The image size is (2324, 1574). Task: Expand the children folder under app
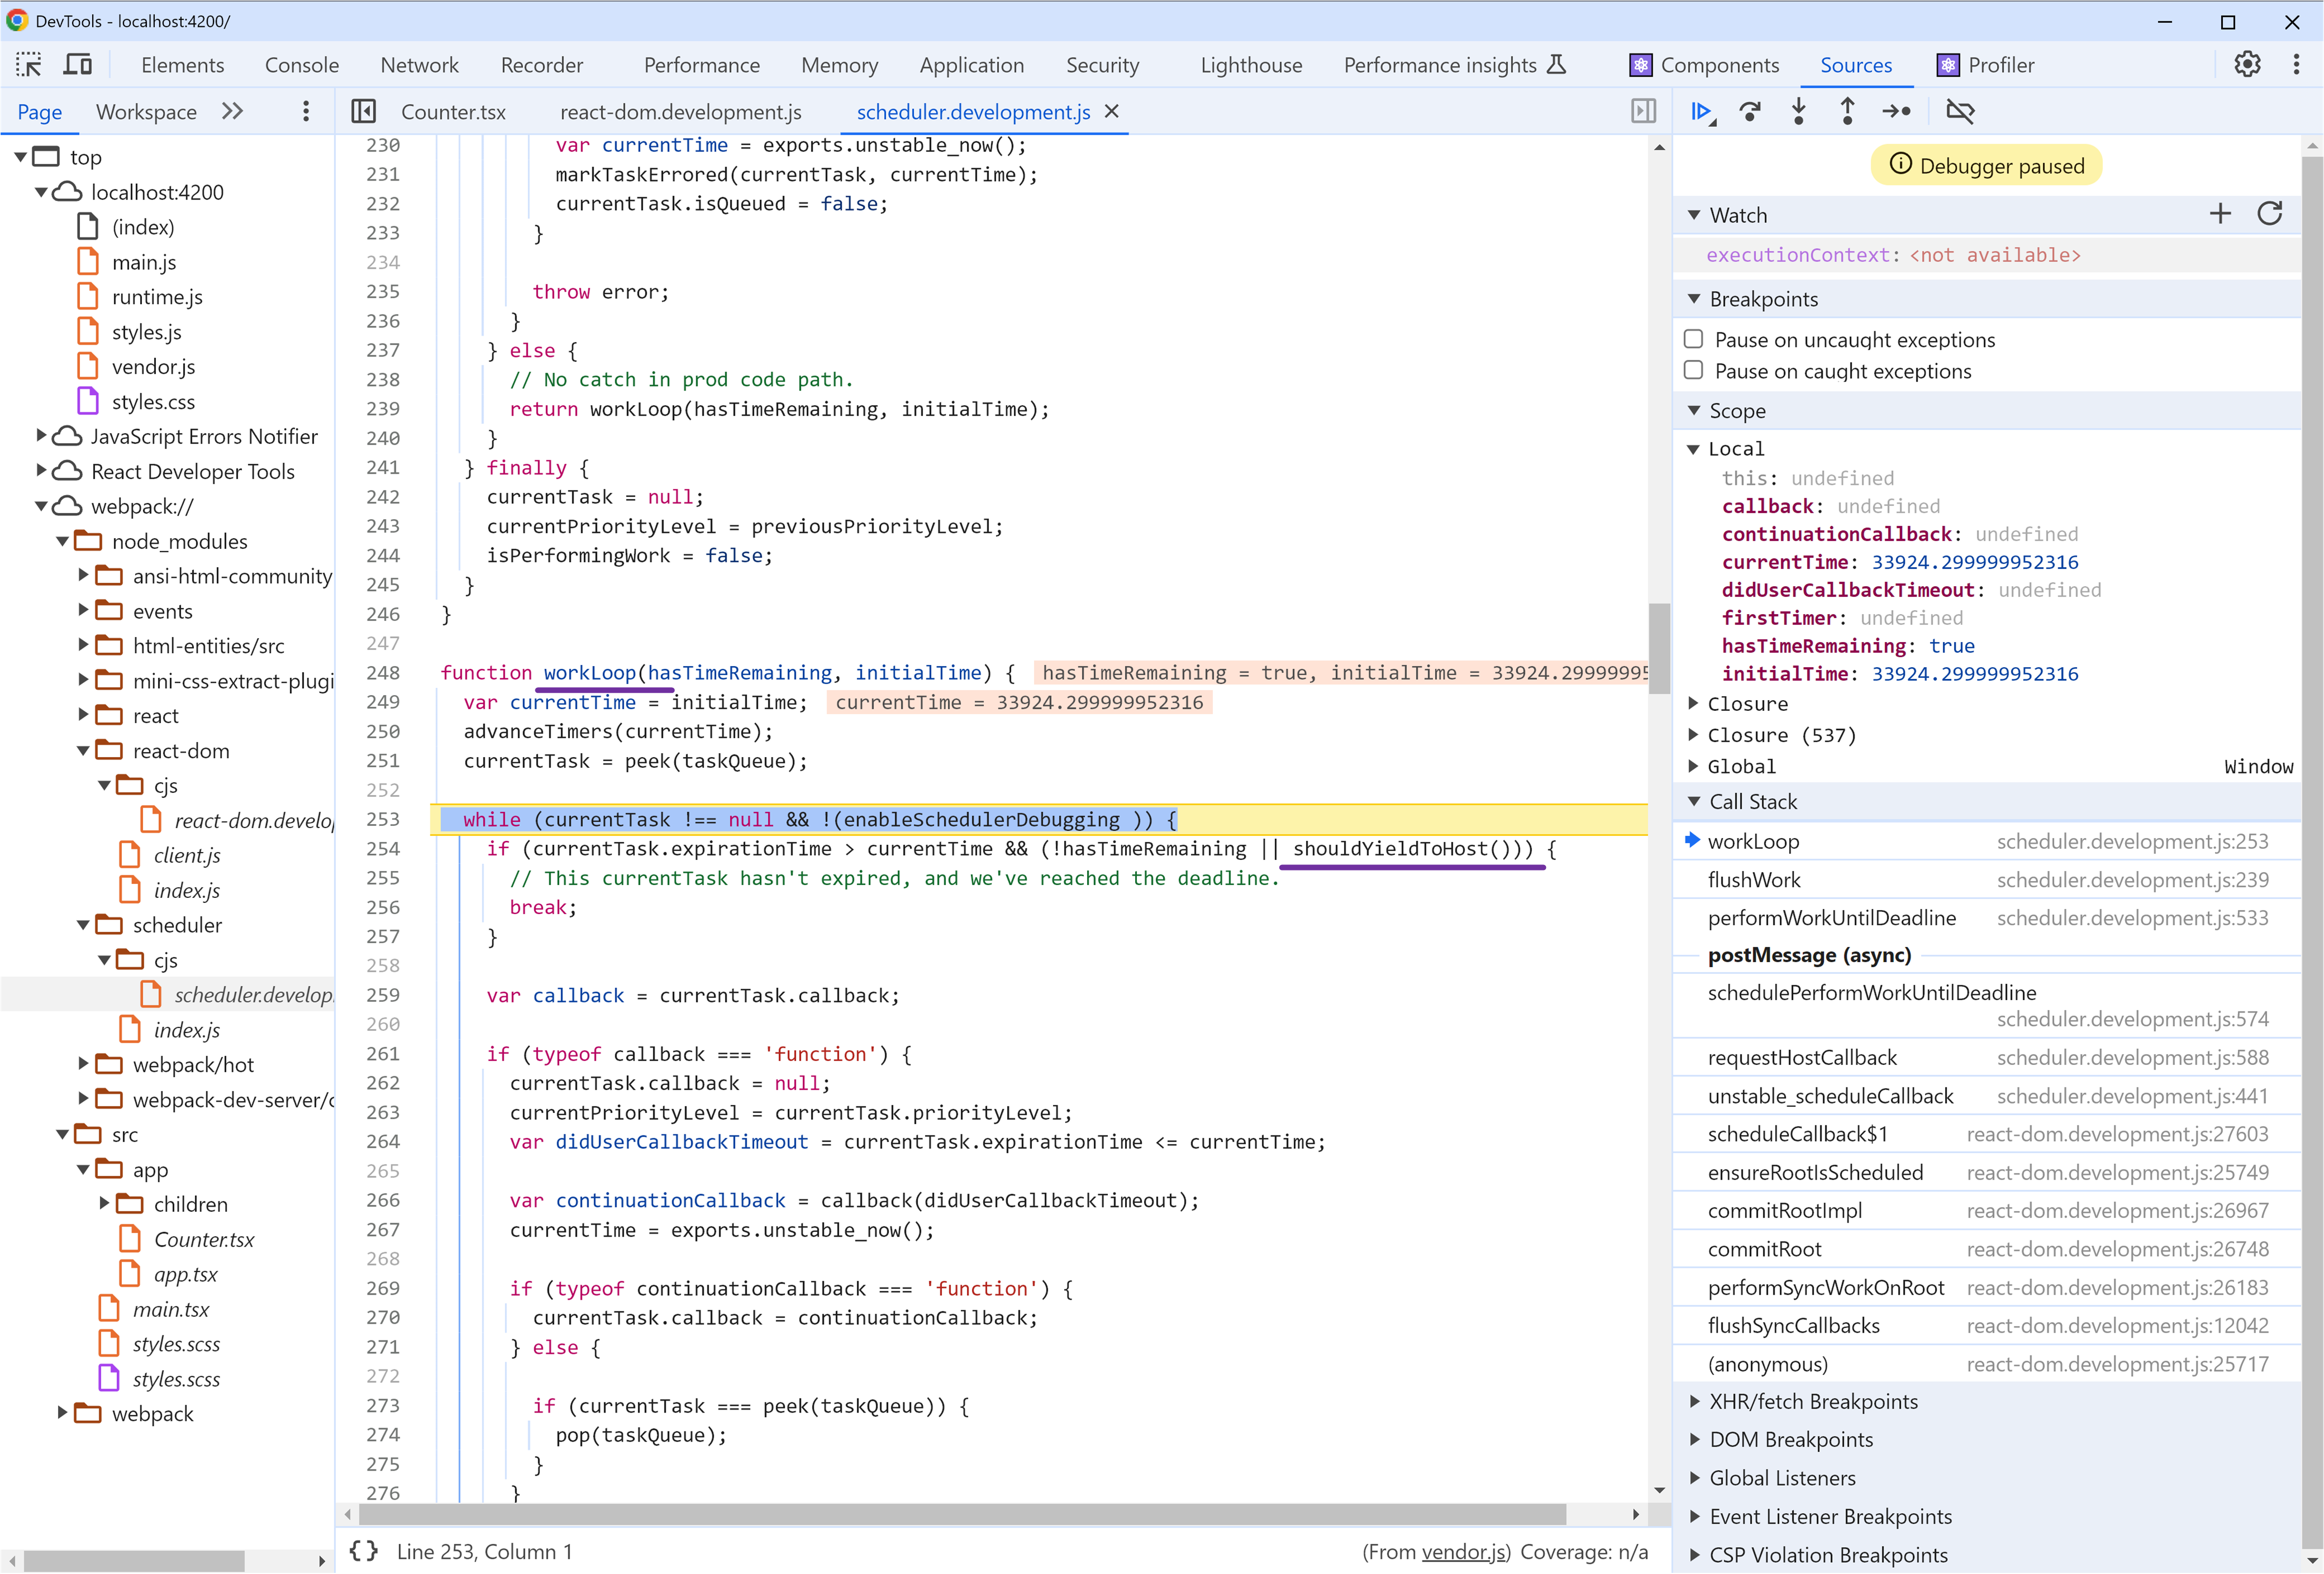click(105, 1204)
